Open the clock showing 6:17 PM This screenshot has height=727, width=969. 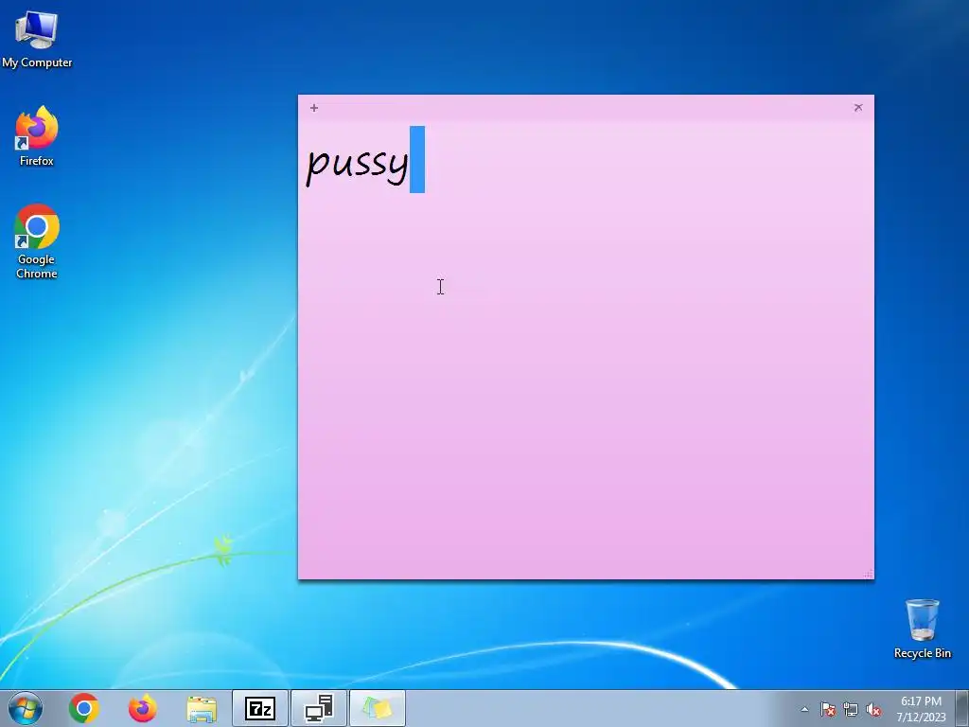921,708
